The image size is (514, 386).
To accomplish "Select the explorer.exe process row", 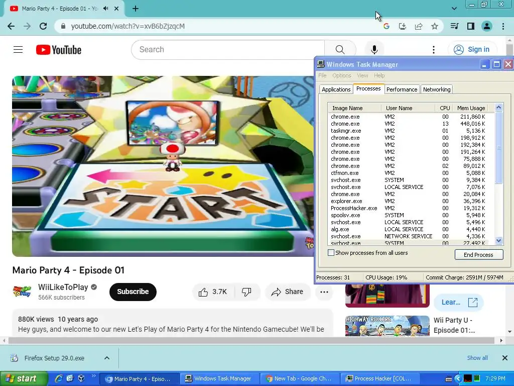I will pos(408,201).
